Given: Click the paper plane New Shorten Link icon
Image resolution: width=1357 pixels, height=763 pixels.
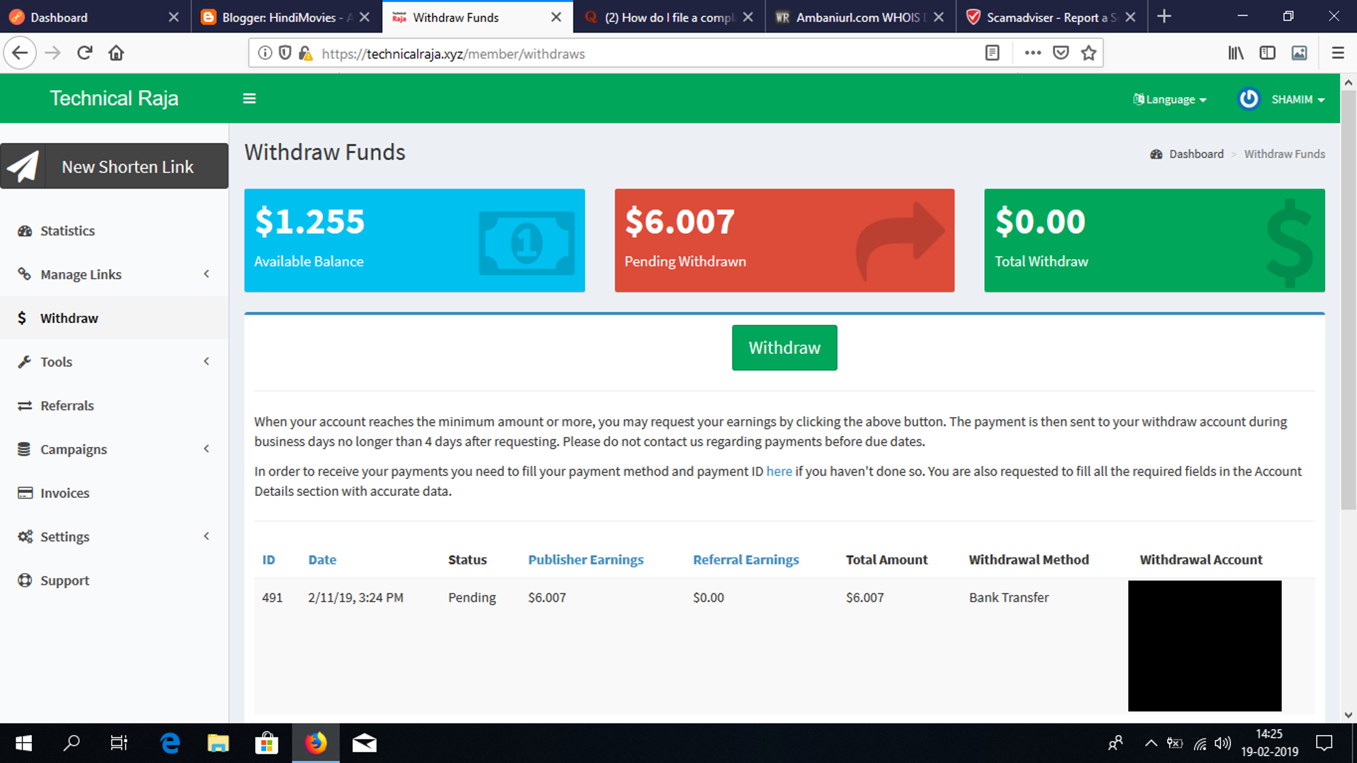Looking at the screenshot, I should coord(23,166).
